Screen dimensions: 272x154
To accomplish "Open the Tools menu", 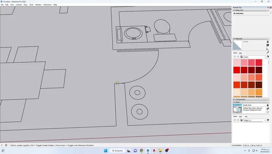I will click(x=31, y=5).
